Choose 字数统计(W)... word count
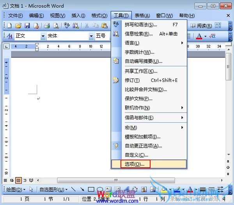The image size is (234, 205). click(149, 52)
